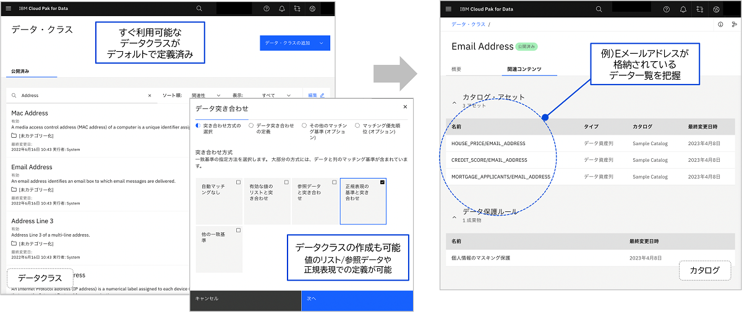742x312 pixels.
Task: Open hamburger menu in left Data Class window
Action: 8,9
